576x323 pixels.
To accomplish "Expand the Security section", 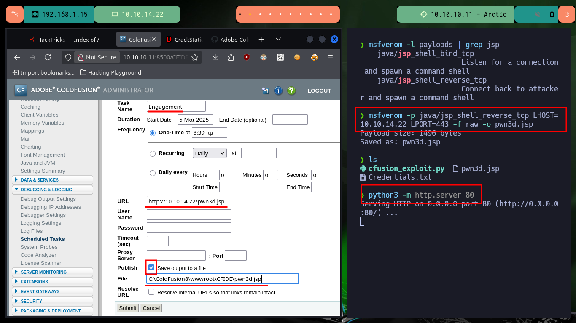I will tap(52, 301).
